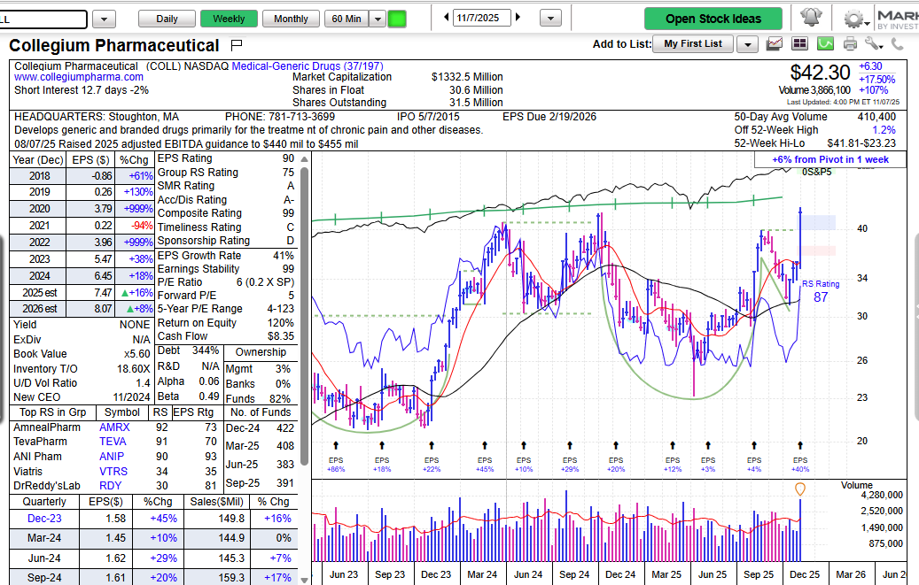Open the wrench tools menu
The height and width of the screenshot is (585, 919).
point(872,43)
